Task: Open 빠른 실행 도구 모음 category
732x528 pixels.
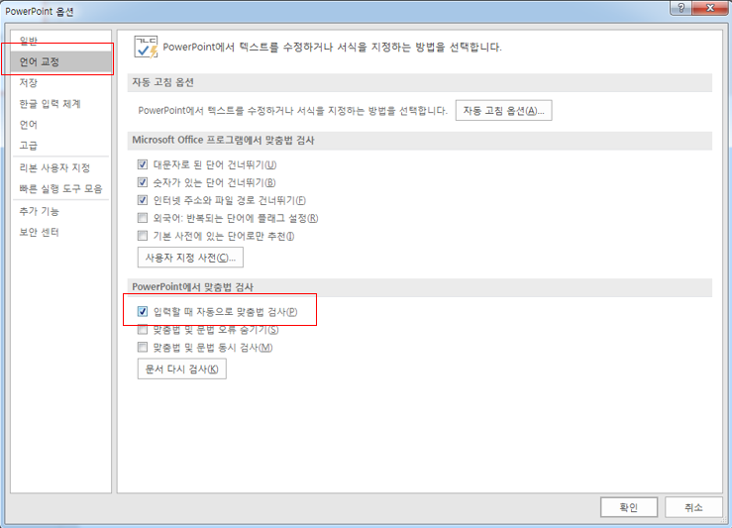Action: (x=60, y=188)
